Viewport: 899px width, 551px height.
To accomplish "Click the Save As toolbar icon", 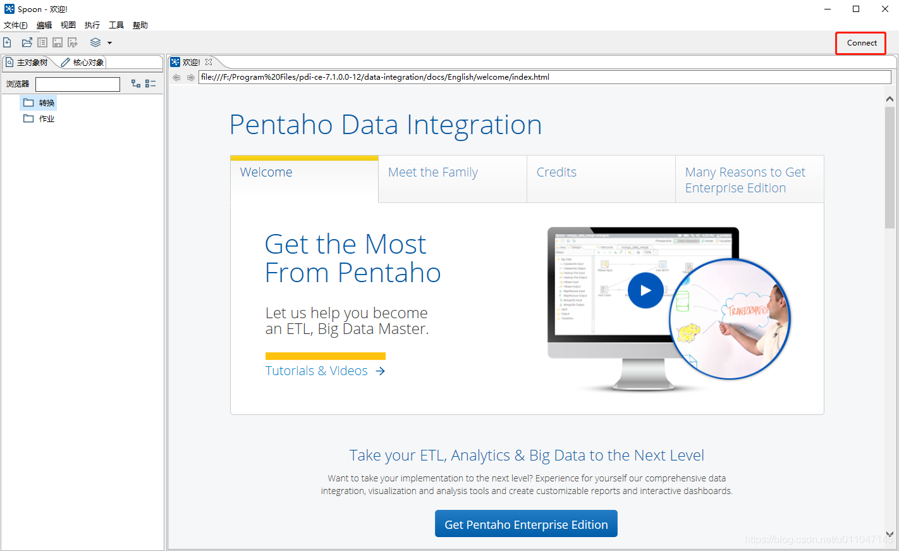I will [73, 42].
